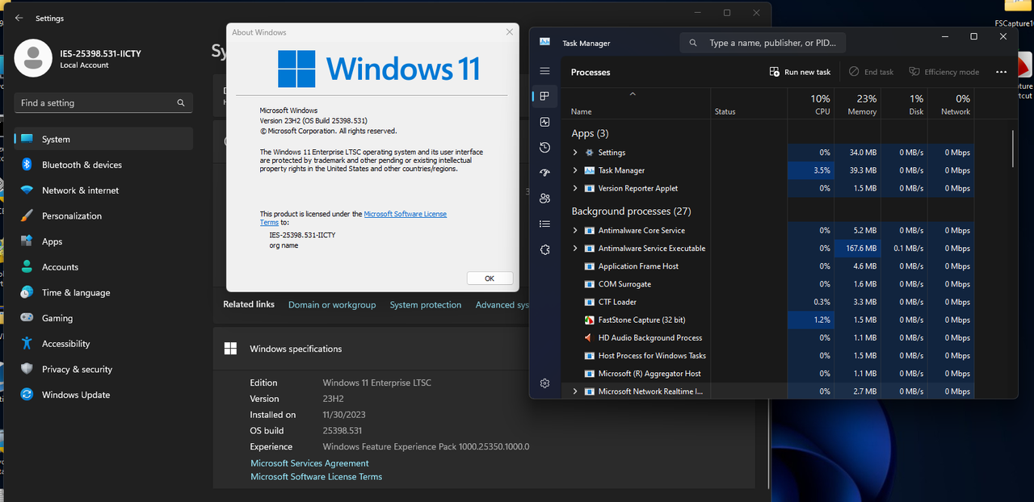1034x502 pixels.
Task: Click the Accessibility icon in Settings
Action: (x=27, y=344)
